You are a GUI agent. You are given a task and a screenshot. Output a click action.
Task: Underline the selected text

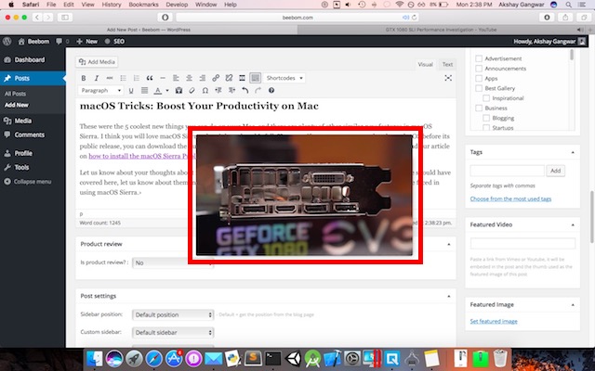pyautogui.click(x=131, y=91)
